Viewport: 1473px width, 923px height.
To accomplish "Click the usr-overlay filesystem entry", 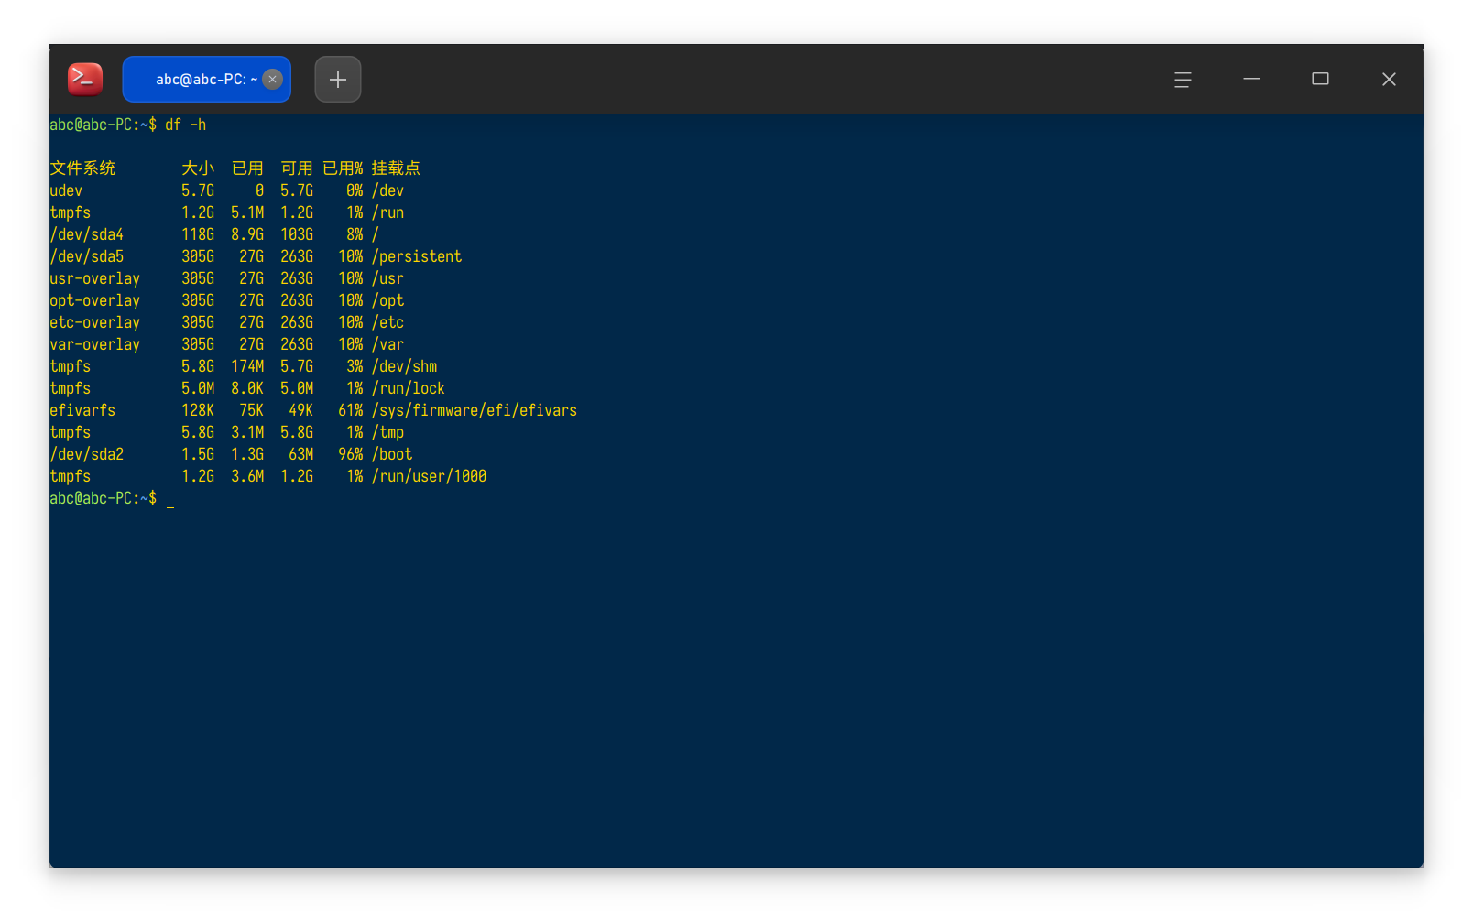I will click(x=94, y=278).
